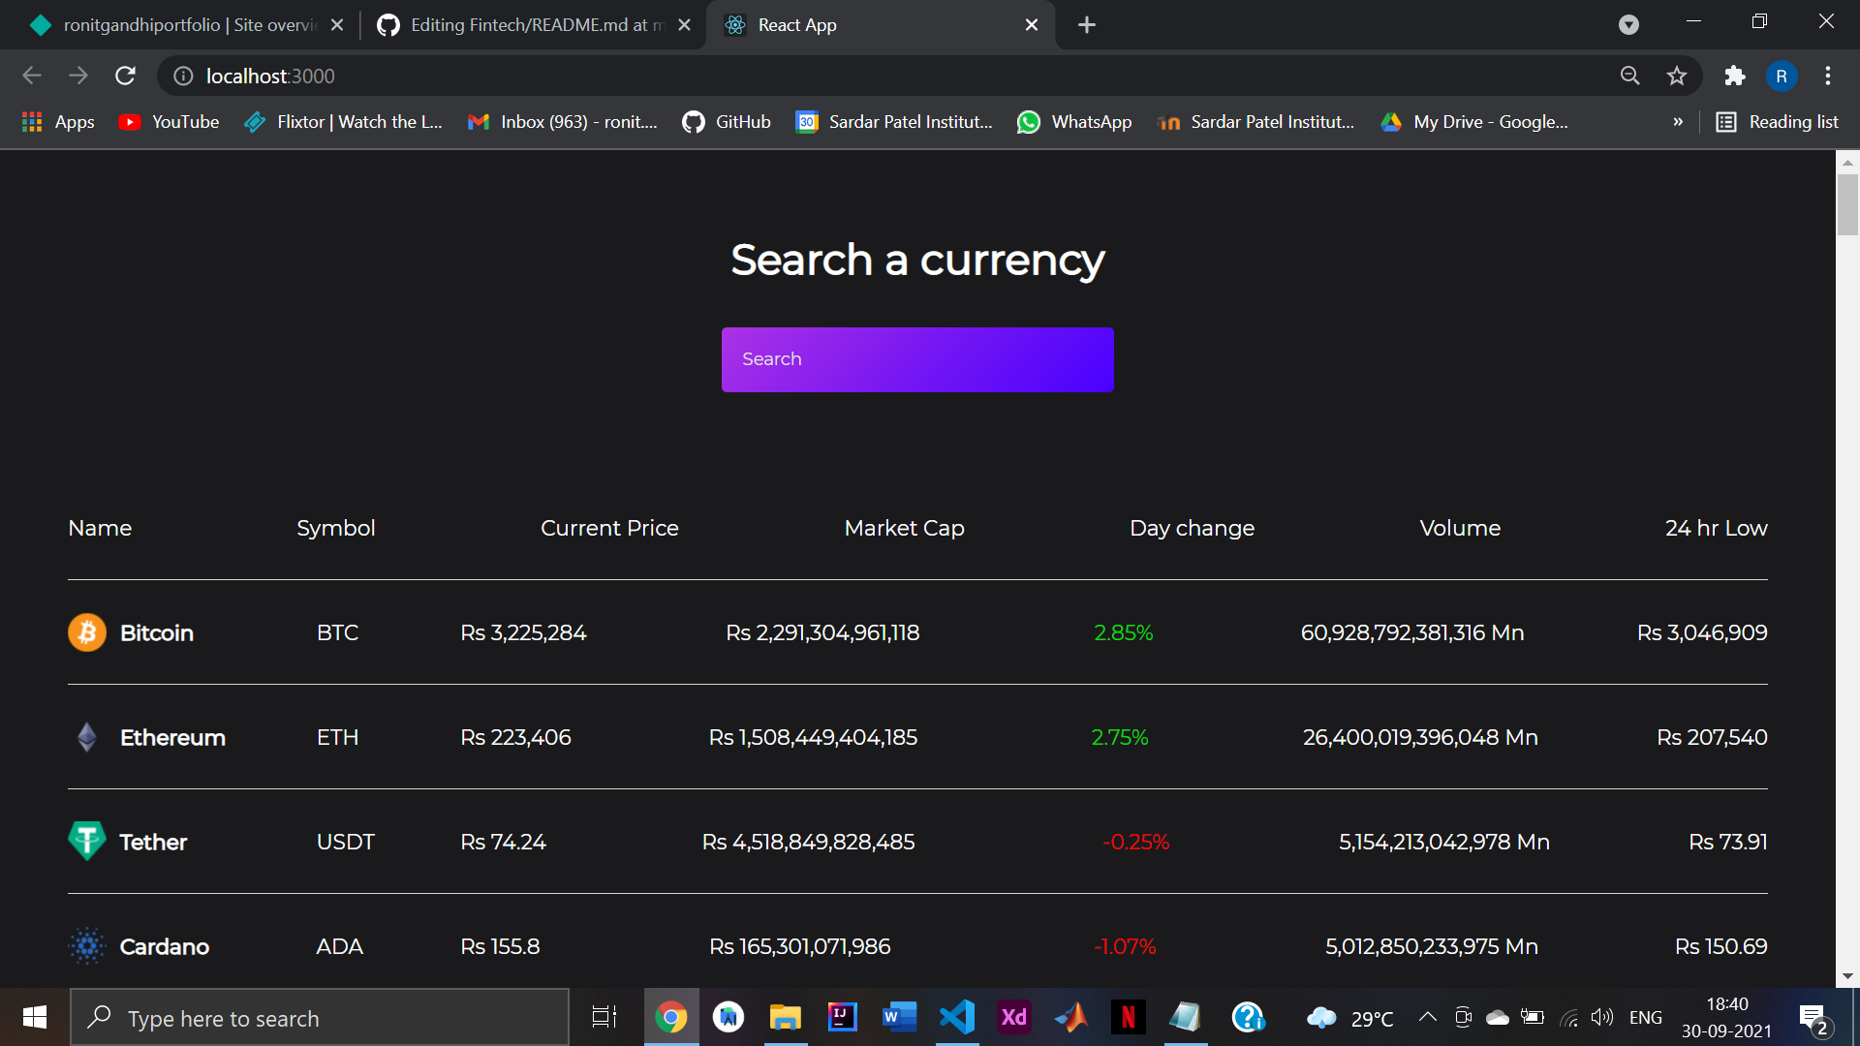Click the Bitcoin coin logo
Viewport: 1860px width, 1046px height.
(x=87, y=632)
